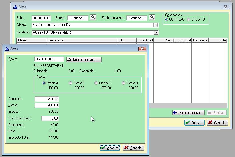
Task: Open date lookup beside Fecha field
Action: point(93,17)
